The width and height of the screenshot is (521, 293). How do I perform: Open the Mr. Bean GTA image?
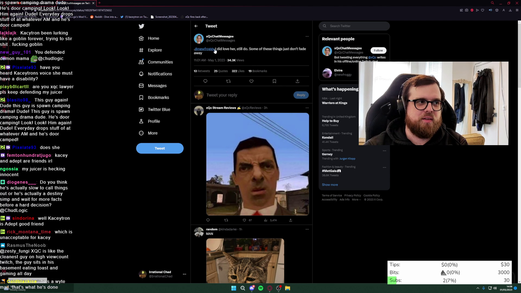click(x=258, y=164)
